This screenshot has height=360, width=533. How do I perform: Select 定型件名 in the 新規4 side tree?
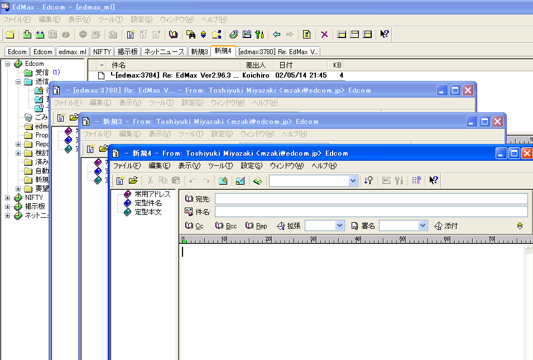pos(148,203)
